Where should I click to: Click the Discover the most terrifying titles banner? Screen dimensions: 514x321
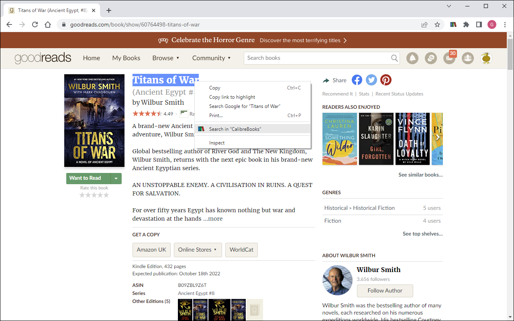(x=303, y=41)
